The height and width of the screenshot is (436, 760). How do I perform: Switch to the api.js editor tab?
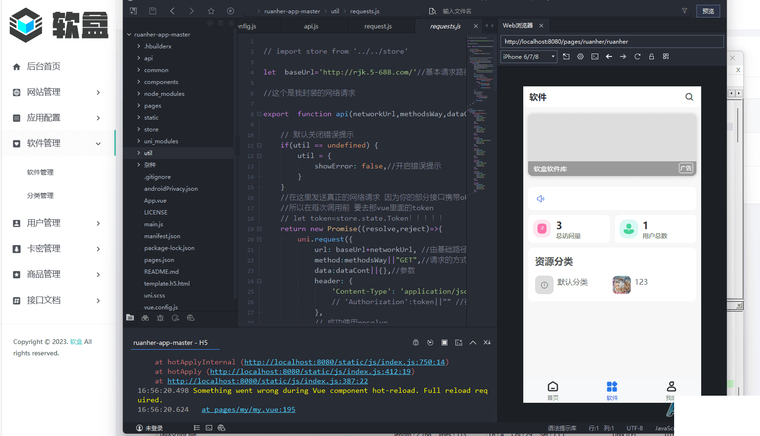pyautogui.click(x=311, y=26)
